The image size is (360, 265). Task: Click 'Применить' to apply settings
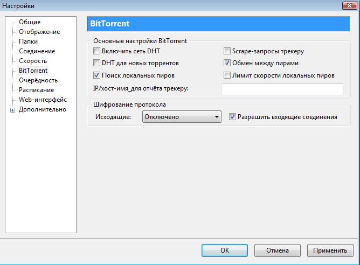330,250
